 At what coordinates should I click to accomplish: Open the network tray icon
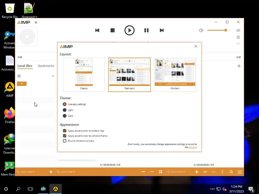click(x=219, y=189)
